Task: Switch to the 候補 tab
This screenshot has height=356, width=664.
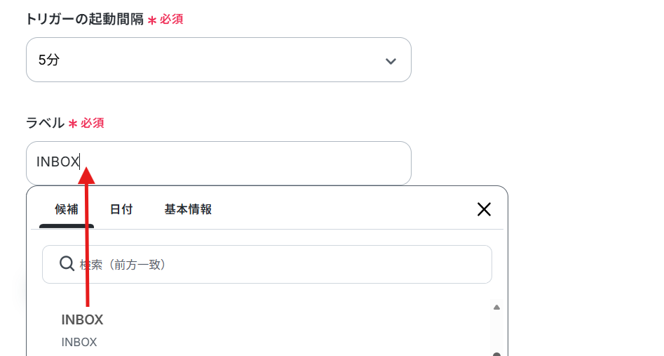Action: pos(67,210)
